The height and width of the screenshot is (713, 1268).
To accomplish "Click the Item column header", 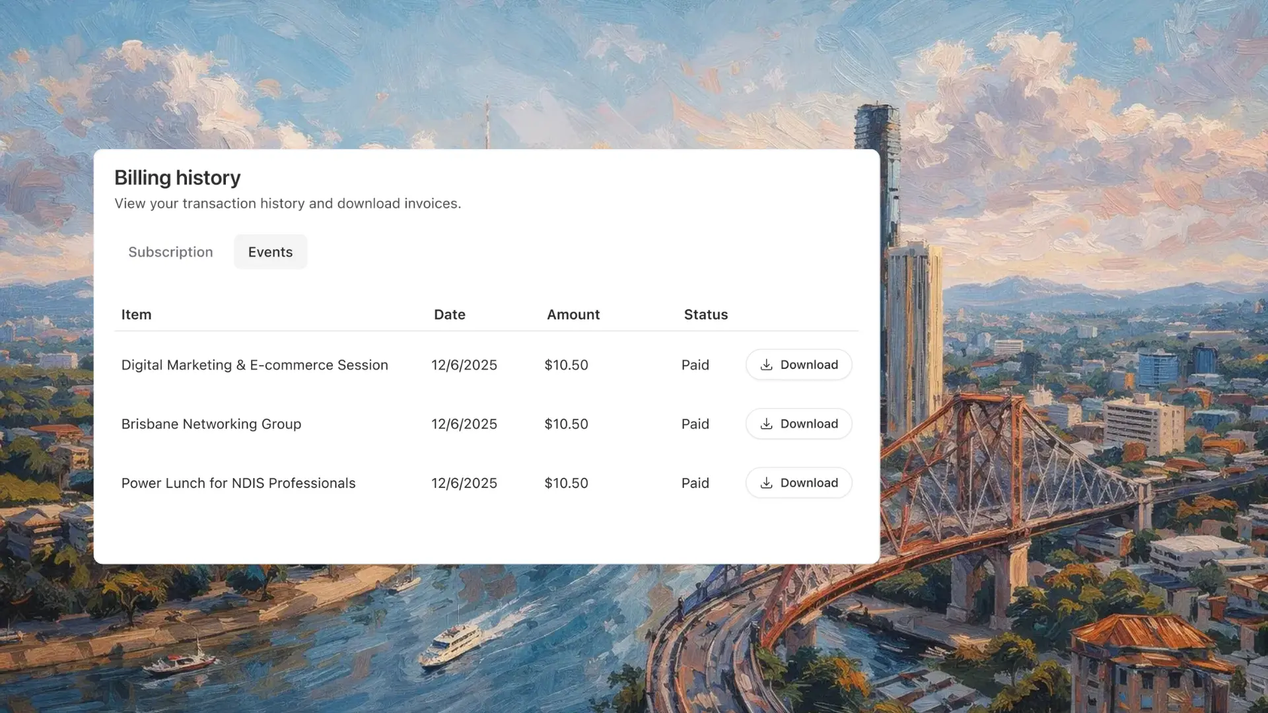I will (136, 314).
